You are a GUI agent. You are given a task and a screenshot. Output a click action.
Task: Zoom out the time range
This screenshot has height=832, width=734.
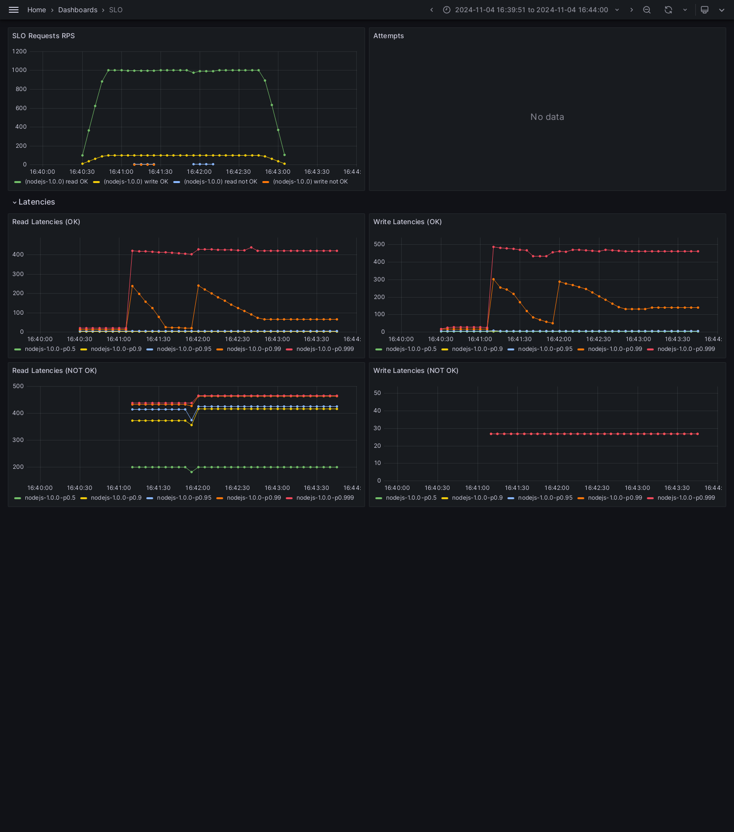(647, 10)
